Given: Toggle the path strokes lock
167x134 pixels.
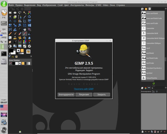Looking at the screenshot, I should 153,91.
